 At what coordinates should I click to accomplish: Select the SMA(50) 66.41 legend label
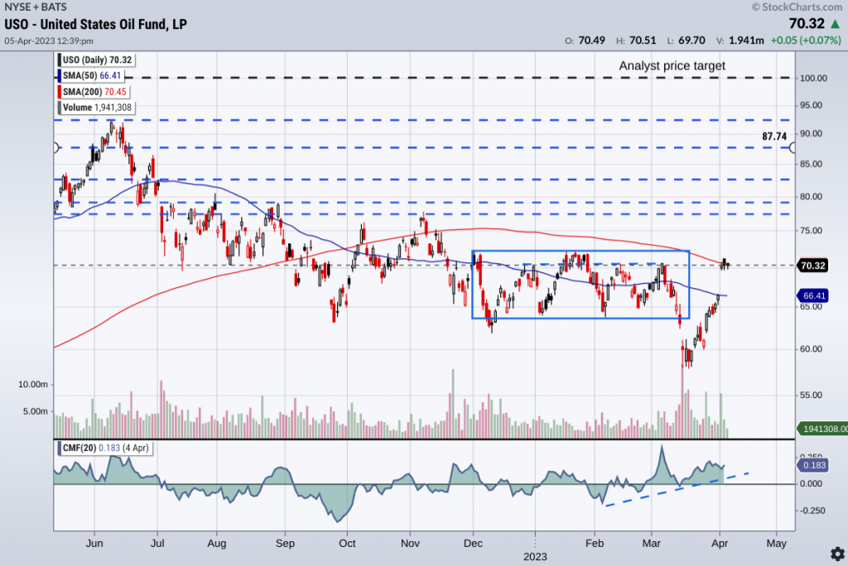pyautogui.click(x=91, y=75)
